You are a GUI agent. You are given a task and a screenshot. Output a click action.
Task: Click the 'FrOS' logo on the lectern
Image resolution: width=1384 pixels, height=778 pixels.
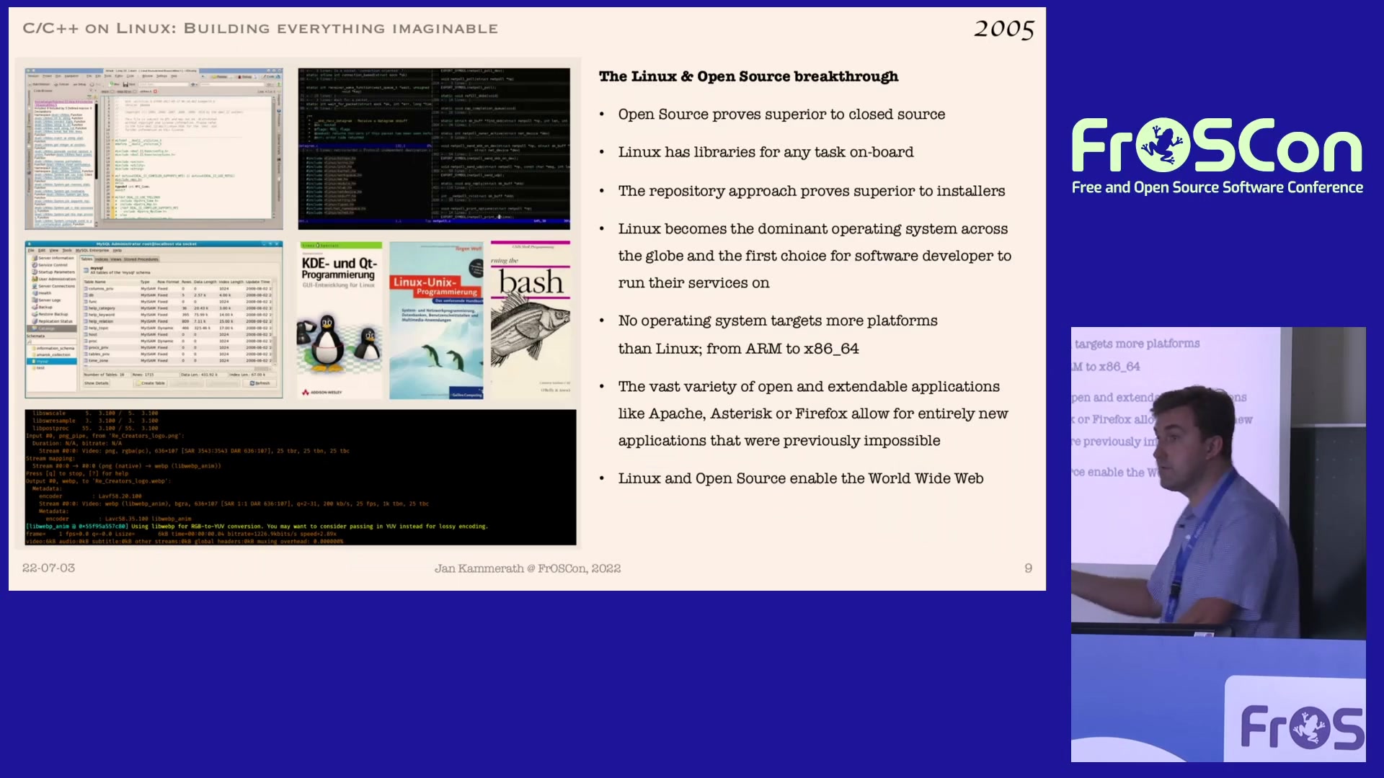click(1303, 728)
